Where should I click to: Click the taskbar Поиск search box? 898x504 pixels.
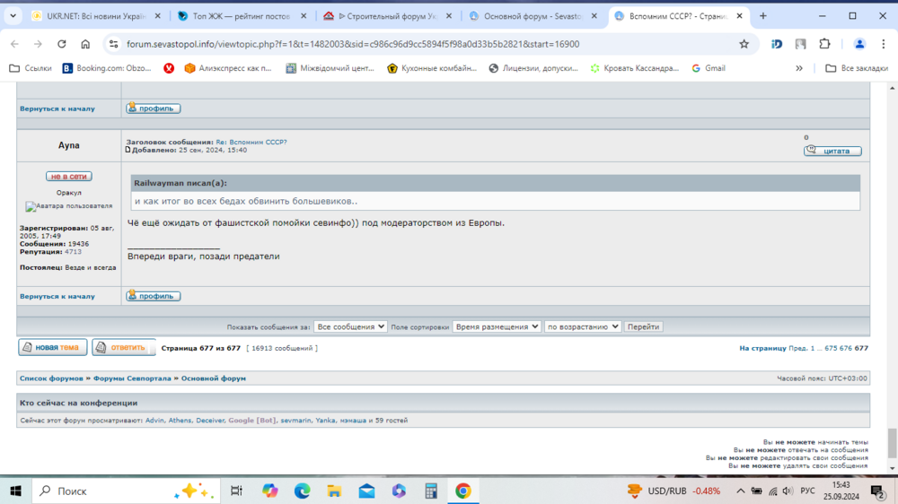coord(126,491)
